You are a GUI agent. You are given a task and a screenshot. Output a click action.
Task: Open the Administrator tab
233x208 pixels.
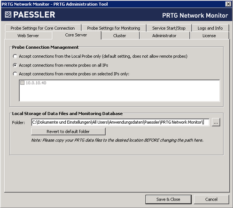click(x=164, y=36)
